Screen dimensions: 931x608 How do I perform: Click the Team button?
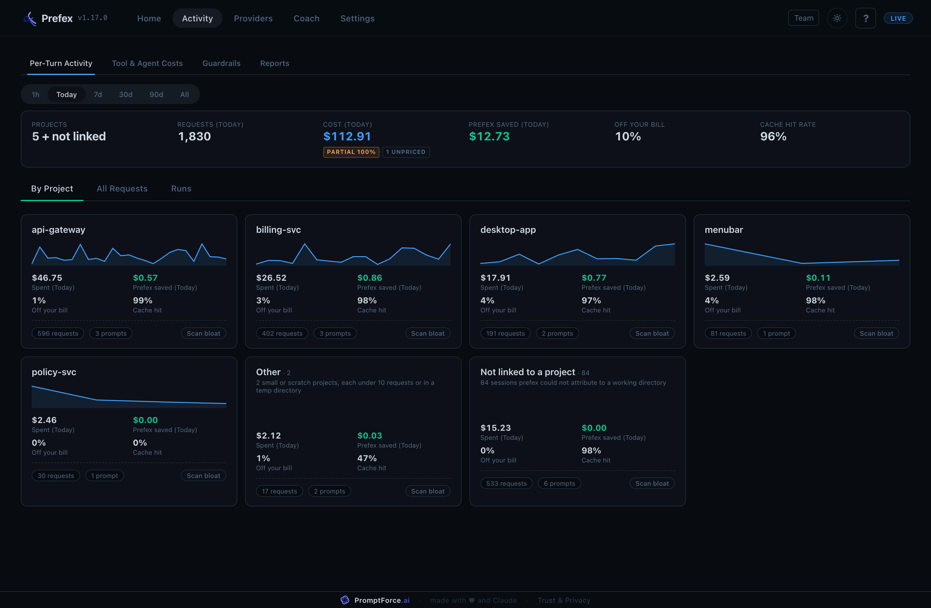point(803,18)
